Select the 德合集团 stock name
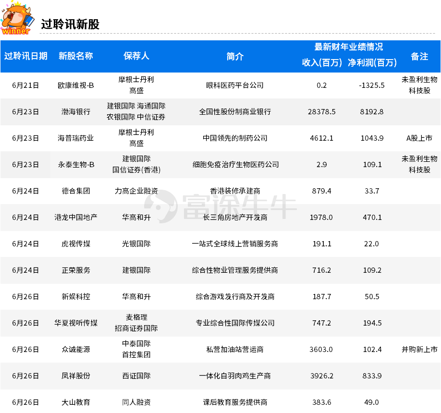Viewport: 441px width, 413px height. point(75,191)
